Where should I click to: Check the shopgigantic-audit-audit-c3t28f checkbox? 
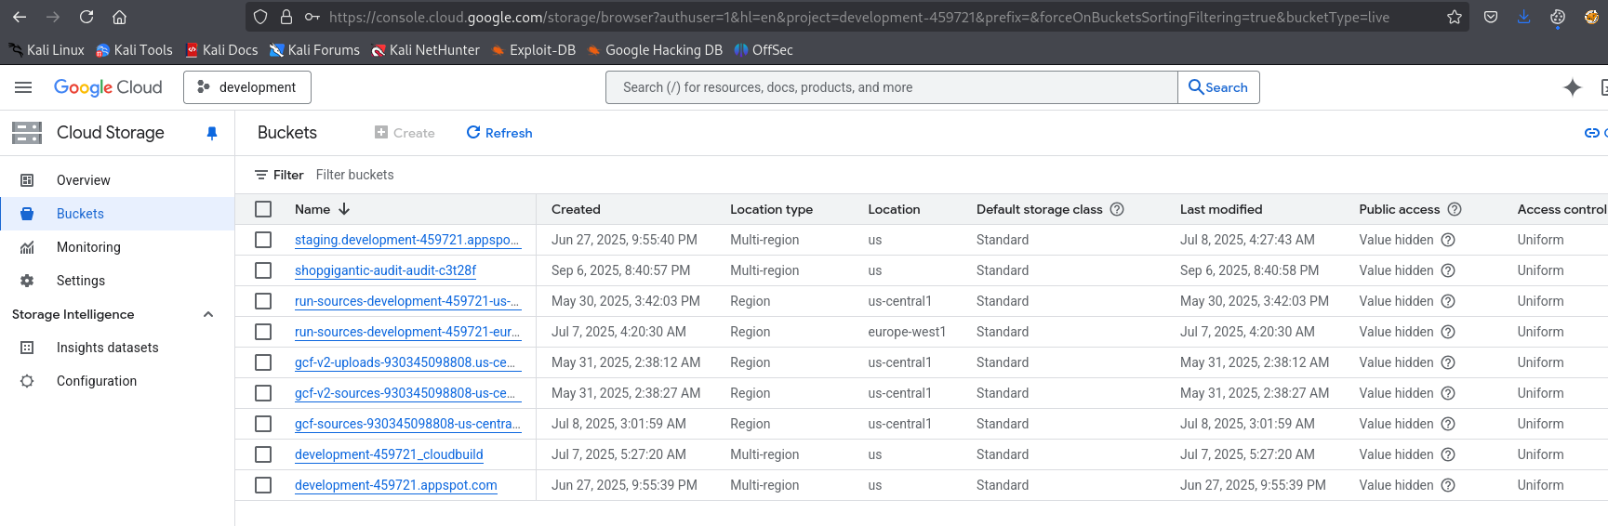pos(263,270)
